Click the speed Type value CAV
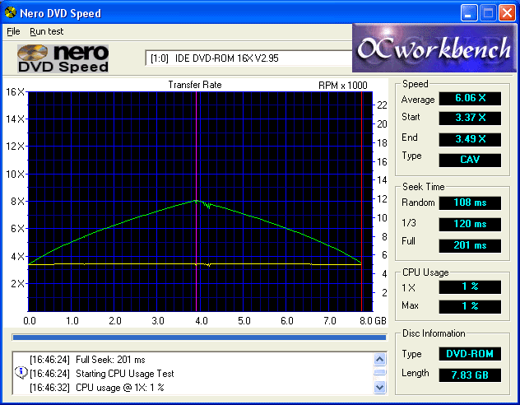This screenshot has width=520, height=405. (x=470, y=160)
